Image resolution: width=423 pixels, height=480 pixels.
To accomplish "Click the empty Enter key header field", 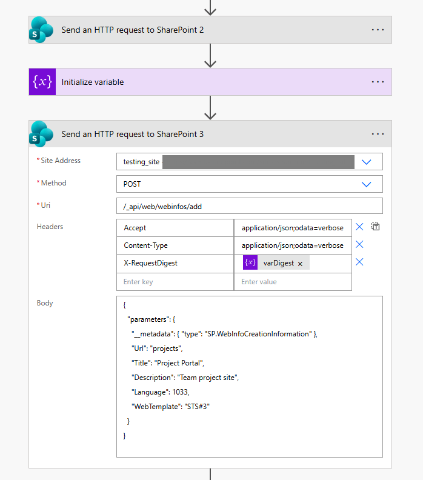I will (x=175, y=282).
